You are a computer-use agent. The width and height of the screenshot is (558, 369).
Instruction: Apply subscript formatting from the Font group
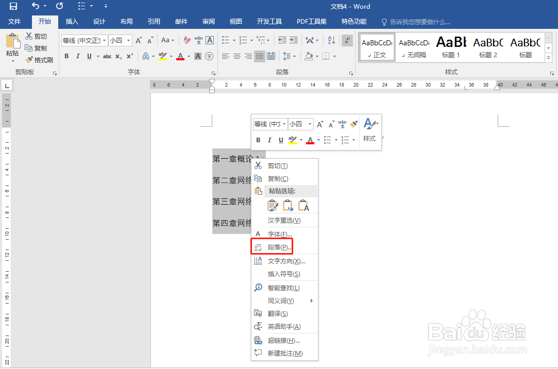[x=118, y=55]
